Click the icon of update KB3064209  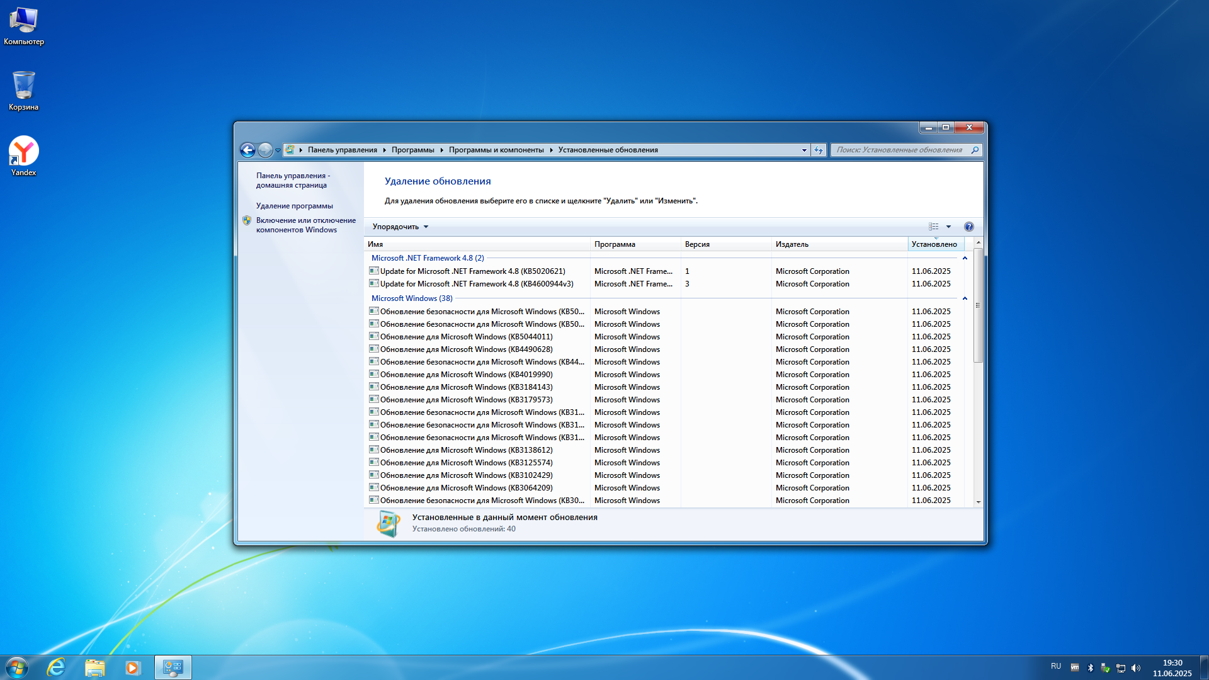pyautogui.click(x=373, y=487)
